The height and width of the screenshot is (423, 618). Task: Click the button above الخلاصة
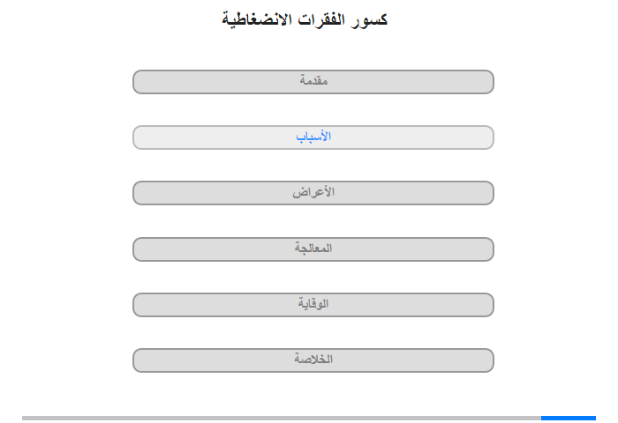(313, 305)
